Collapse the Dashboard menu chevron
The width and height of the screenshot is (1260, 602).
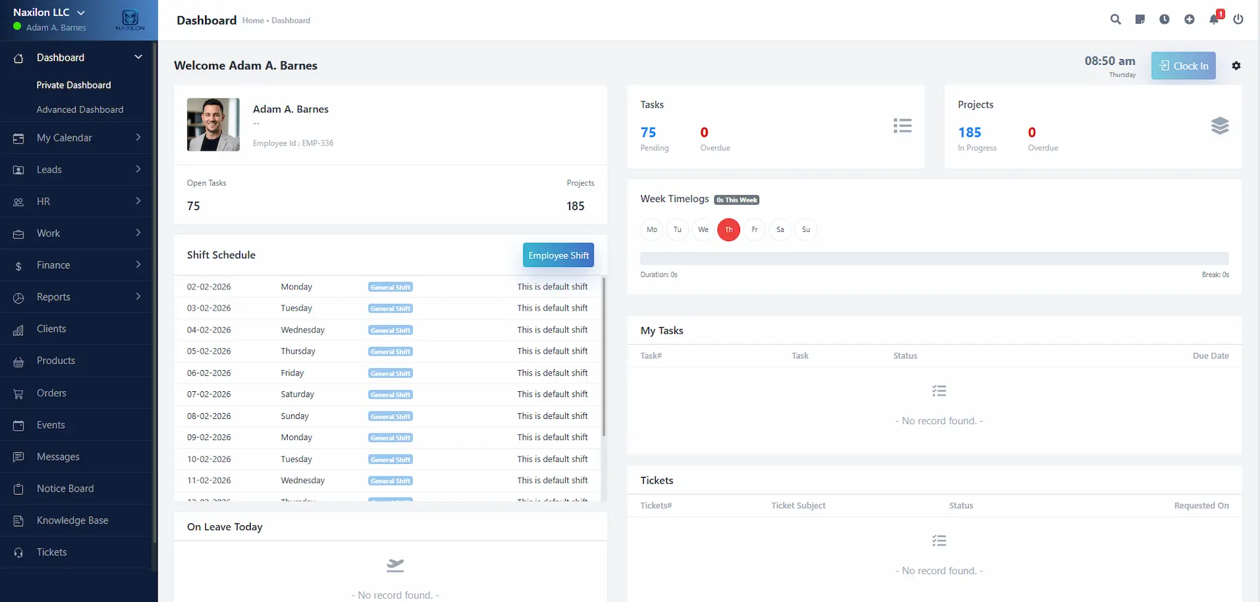point(138,57)
